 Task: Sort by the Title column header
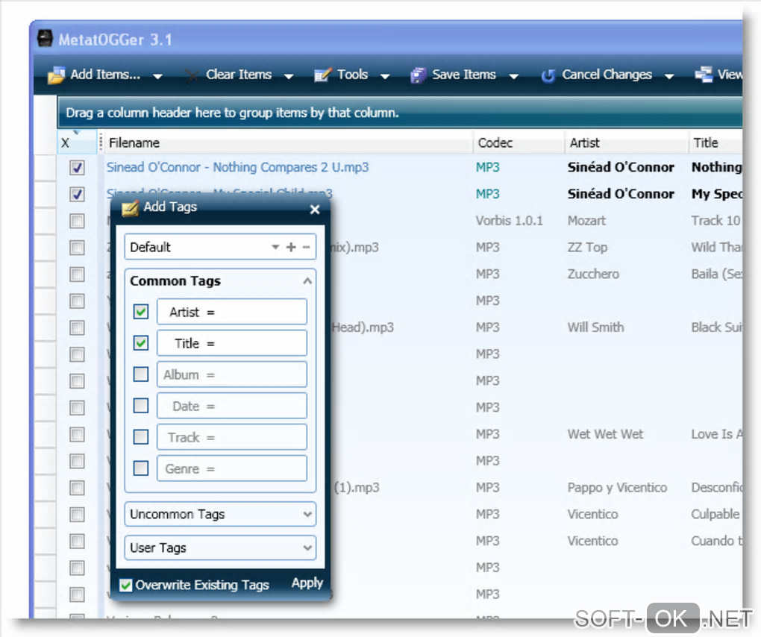715,142
